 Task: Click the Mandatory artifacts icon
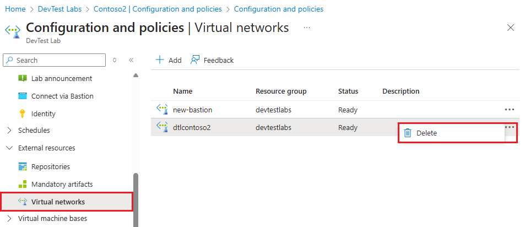click(23, 184)
